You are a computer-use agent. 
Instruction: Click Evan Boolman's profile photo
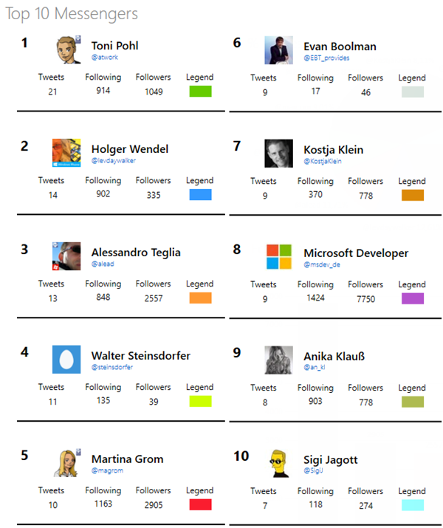coord(279,49)
